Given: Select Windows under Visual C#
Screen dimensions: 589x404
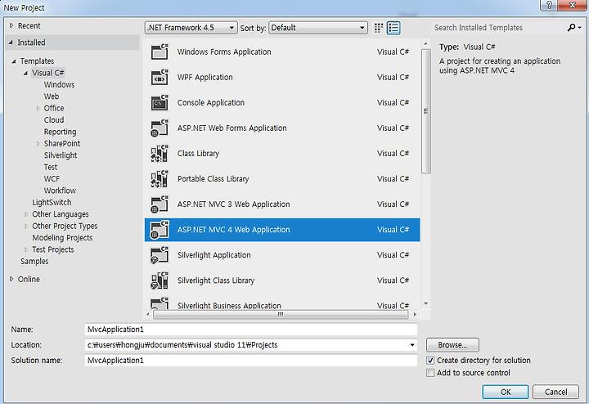Looking at the screenshot, I should tap(59, 84).
